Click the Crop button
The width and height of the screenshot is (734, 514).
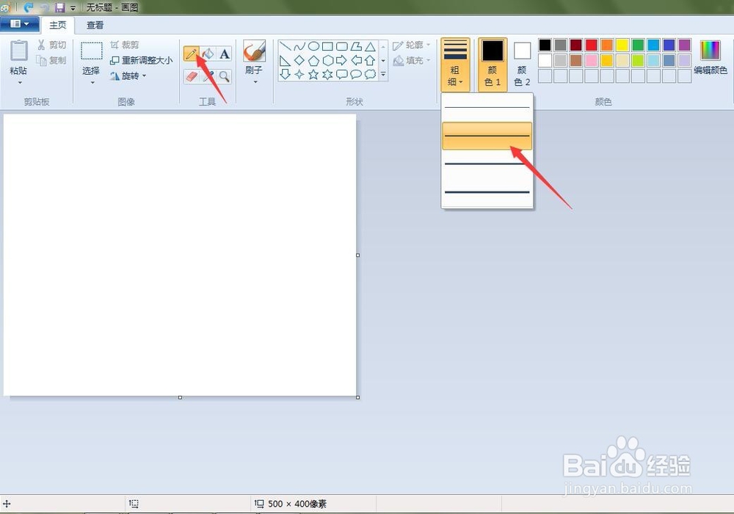(125, 45)
